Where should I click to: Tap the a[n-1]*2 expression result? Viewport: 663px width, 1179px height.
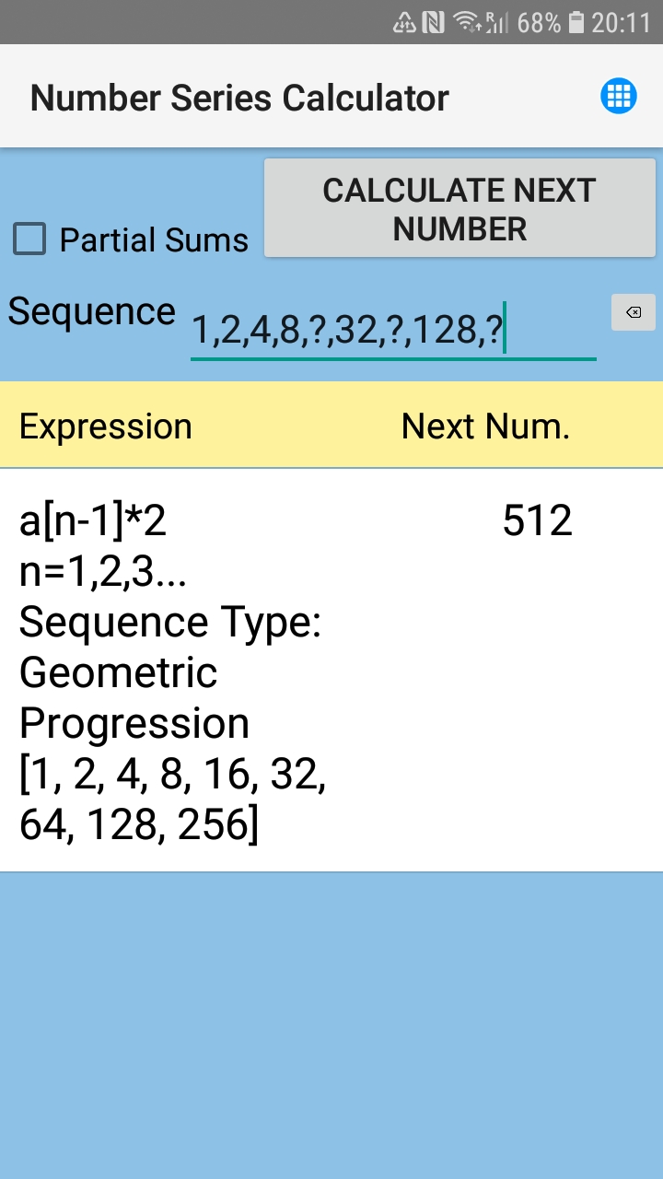click(x=93, y=521)
